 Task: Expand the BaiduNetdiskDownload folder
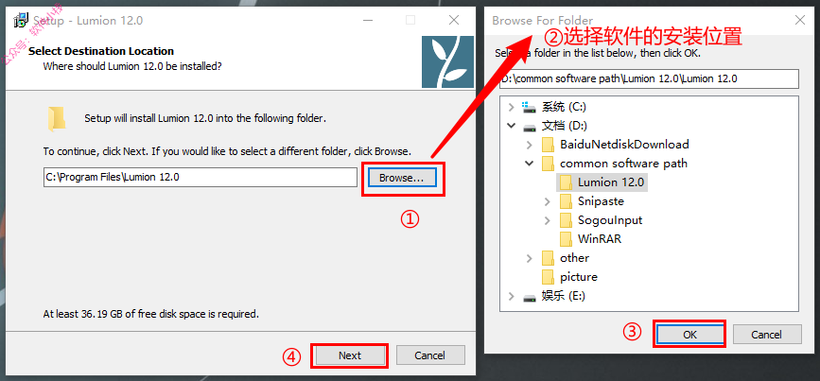pos(530,145)
